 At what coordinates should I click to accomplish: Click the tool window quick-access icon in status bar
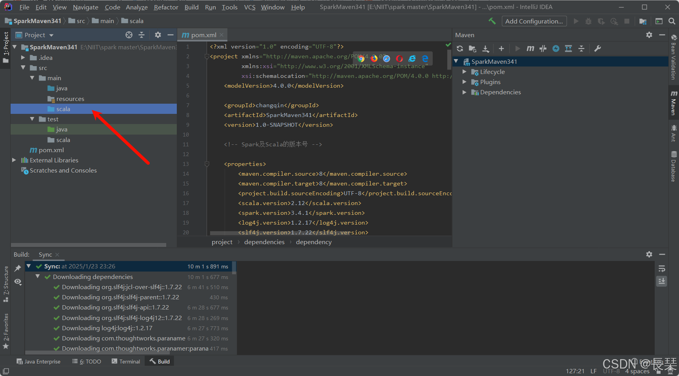pos(6,371)
